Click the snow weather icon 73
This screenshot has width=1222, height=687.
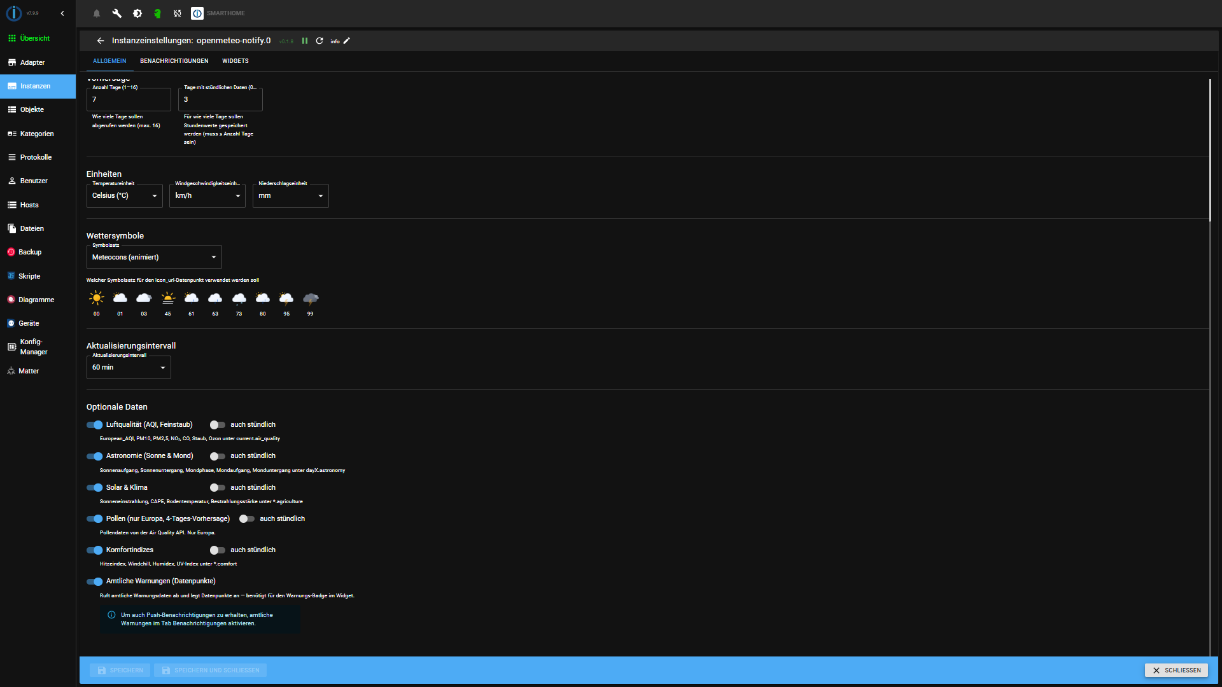coord(239,298)
